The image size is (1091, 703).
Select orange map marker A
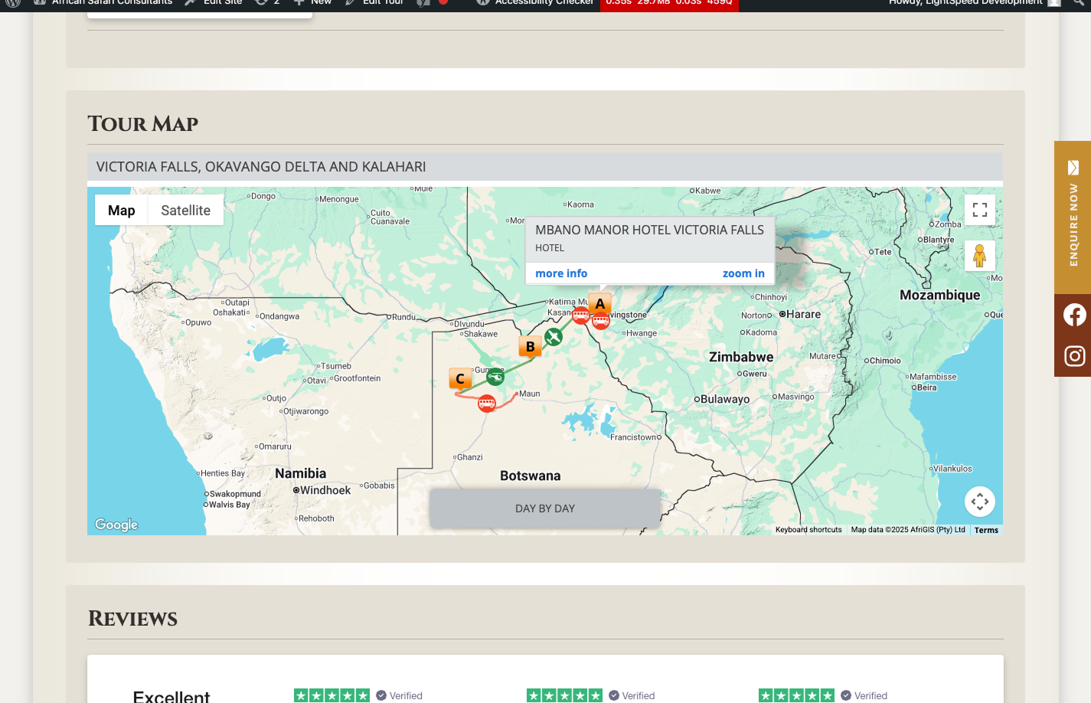pos(600,304)
